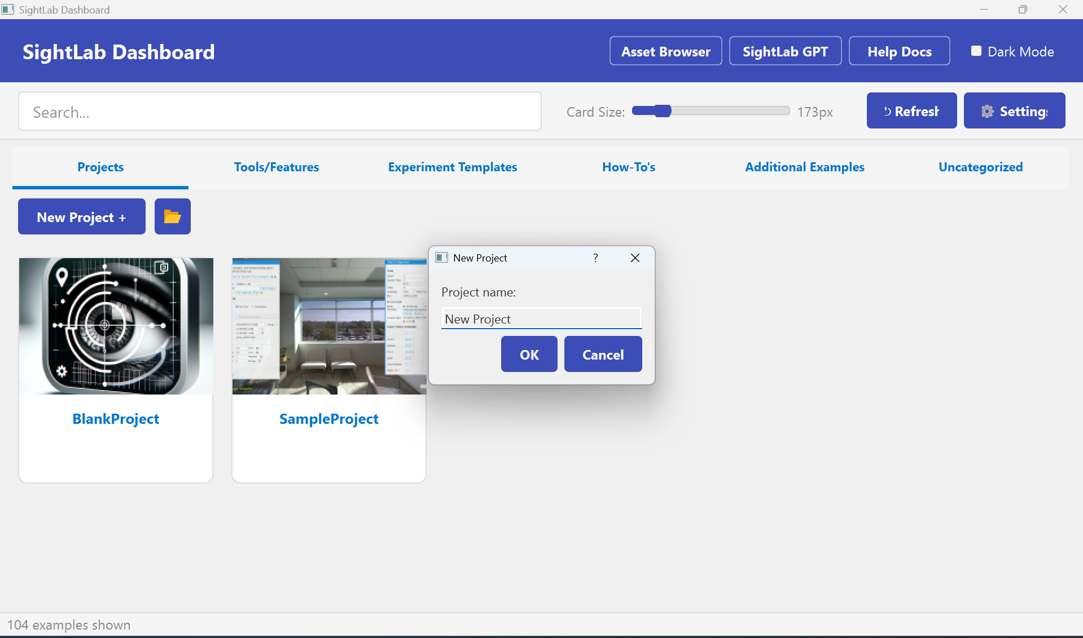Screen dimensions: 1083x638
Task: Open the BlankProject eye thumbnail
Action: pyautogui.click(x=116, y=326)
